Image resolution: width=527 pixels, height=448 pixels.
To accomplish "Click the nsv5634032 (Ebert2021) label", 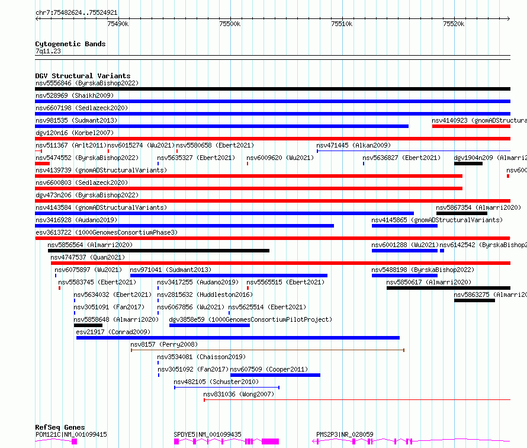I will [113, 295].
